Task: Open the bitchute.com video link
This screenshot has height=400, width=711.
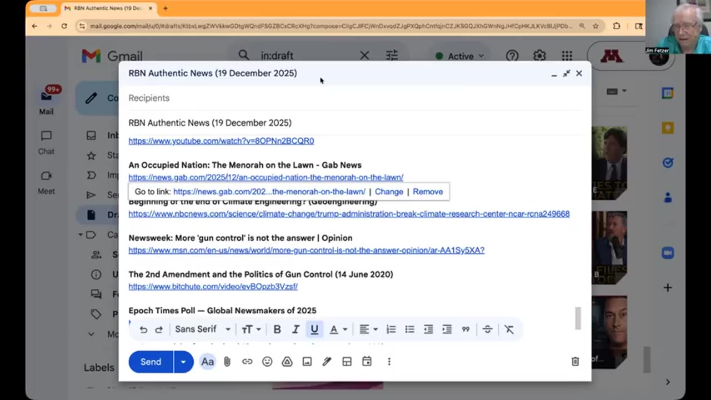Action: click(213, 287)
